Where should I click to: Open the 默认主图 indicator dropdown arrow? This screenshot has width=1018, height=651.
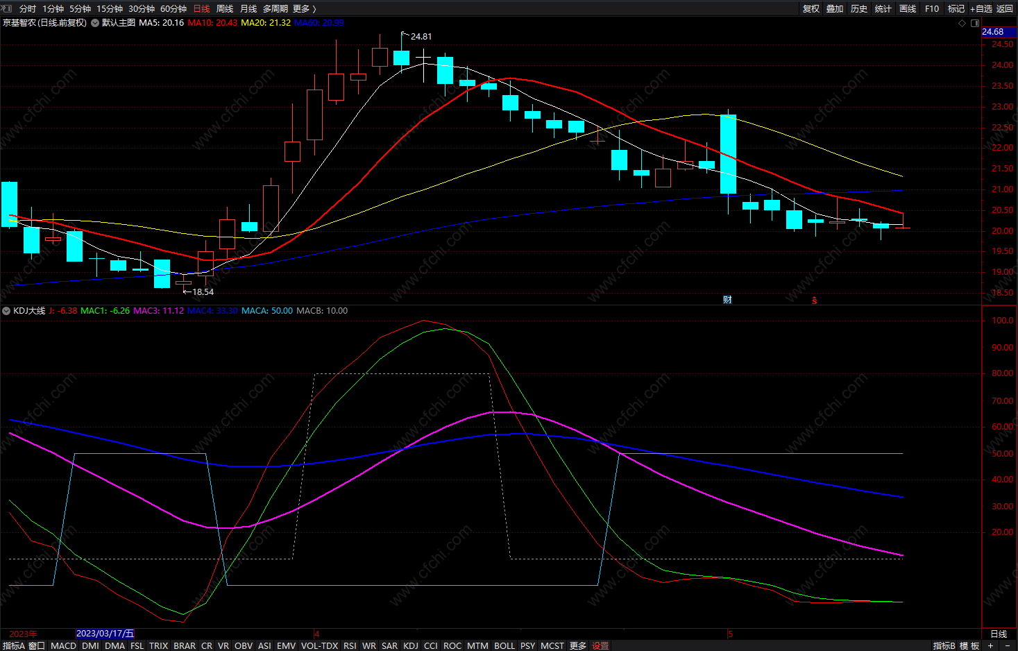(x=95, y=23)
